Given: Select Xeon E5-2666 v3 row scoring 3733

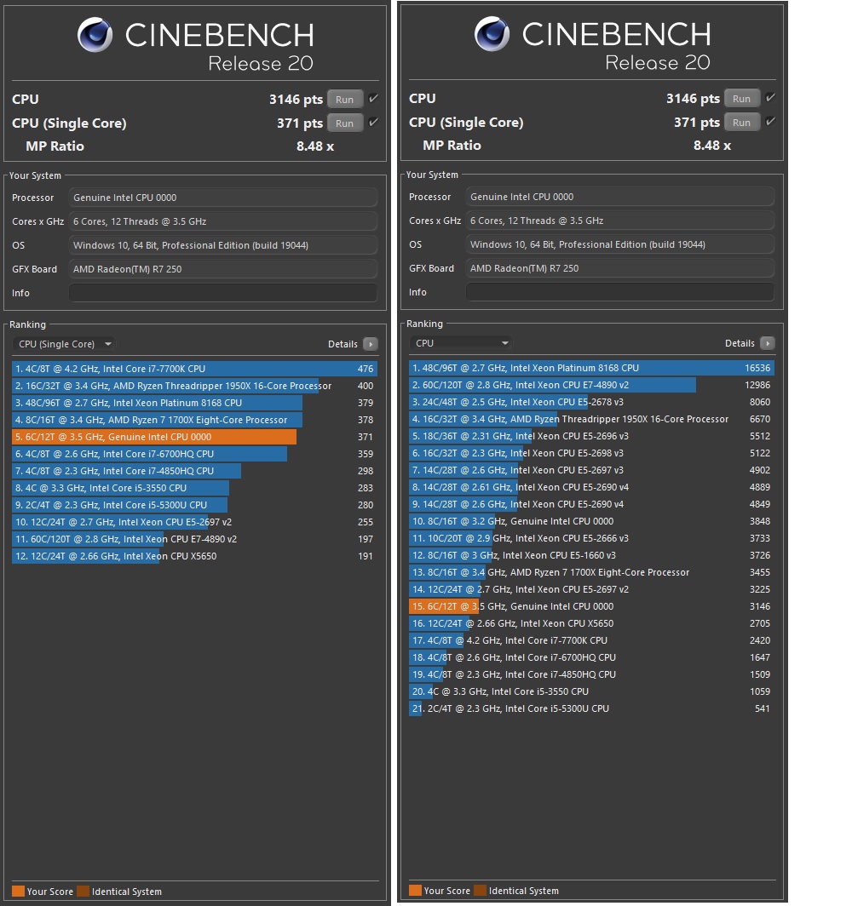Looking at the screenshot, I should pos(592,538).
